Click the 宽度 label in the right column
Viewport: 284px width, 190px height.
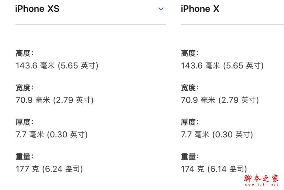189,87
